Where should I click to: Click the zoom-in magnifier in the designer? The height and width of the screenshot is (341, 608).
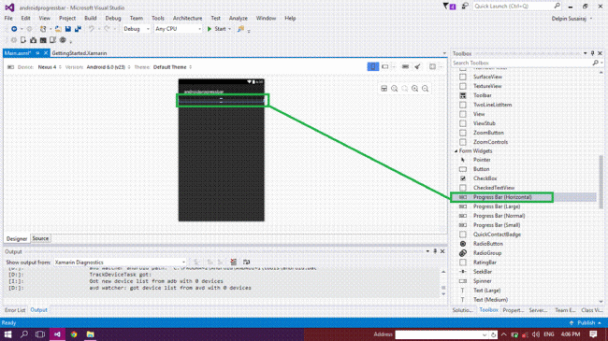click(x=415, y=89)
